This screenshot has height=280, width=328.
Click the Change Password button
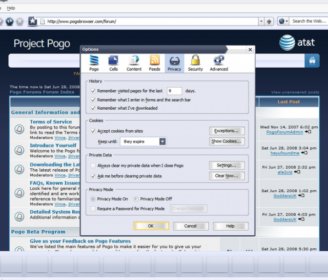pyautogui.click(x=188, y=208)
